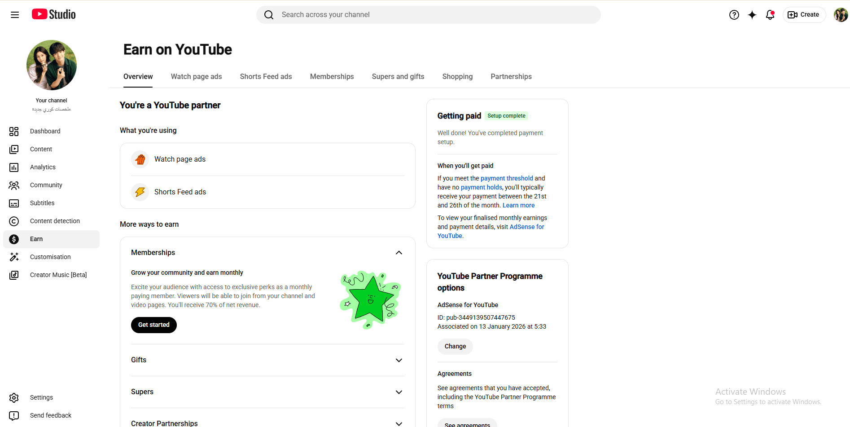Focus the Search across your channel field

coord(429,15)
